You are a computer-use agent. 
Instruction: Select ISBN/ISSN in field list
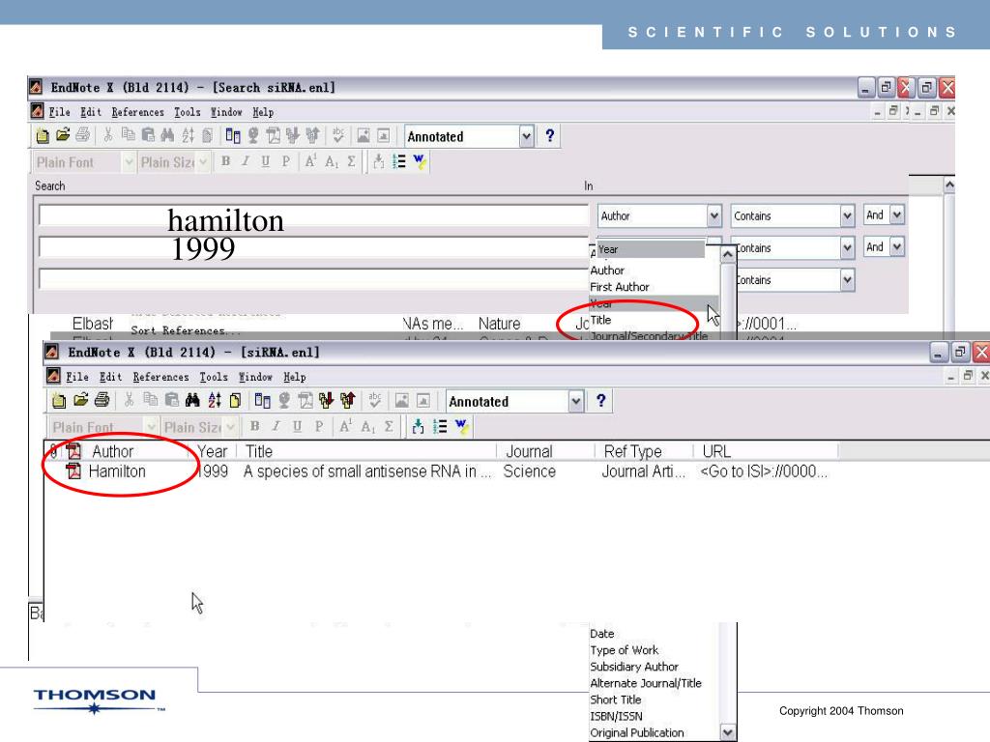pyautogui.click(x=616, y=716)
